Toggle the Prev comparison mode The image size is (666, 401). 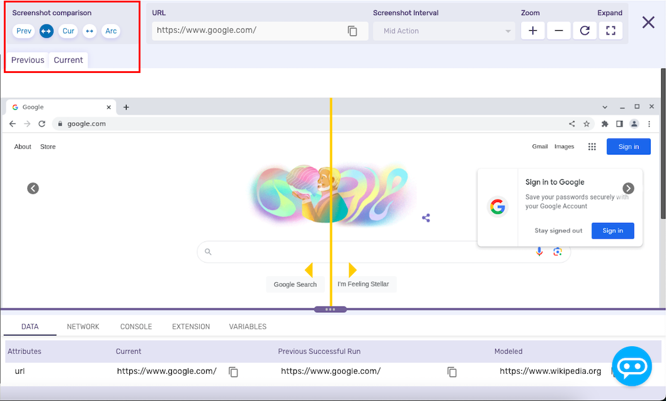click(x=24, y=31)
